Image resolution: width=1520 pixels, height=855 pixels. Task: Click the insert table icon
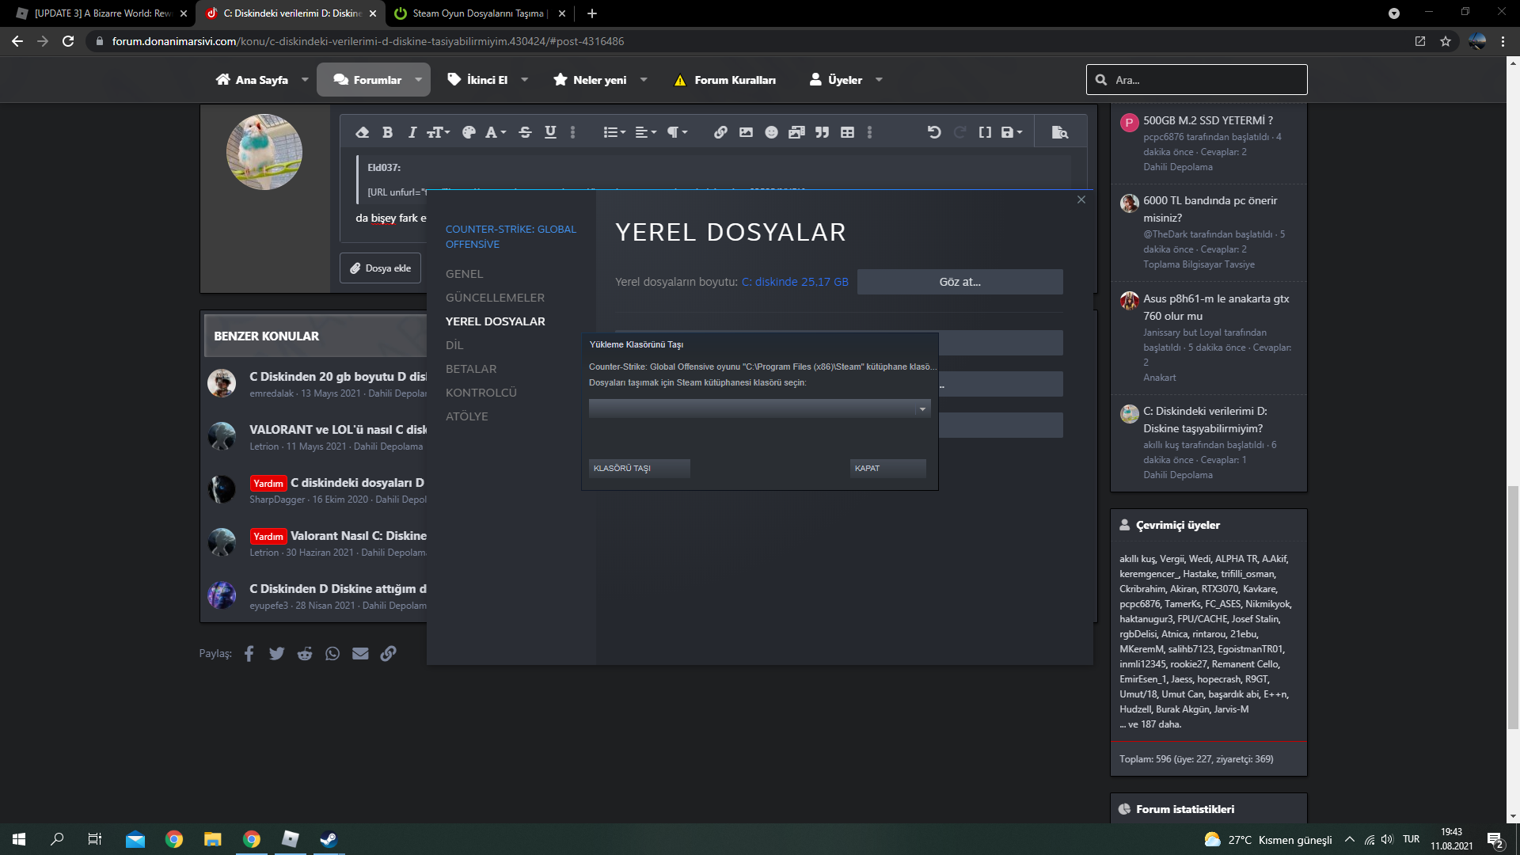pos(847,132)
